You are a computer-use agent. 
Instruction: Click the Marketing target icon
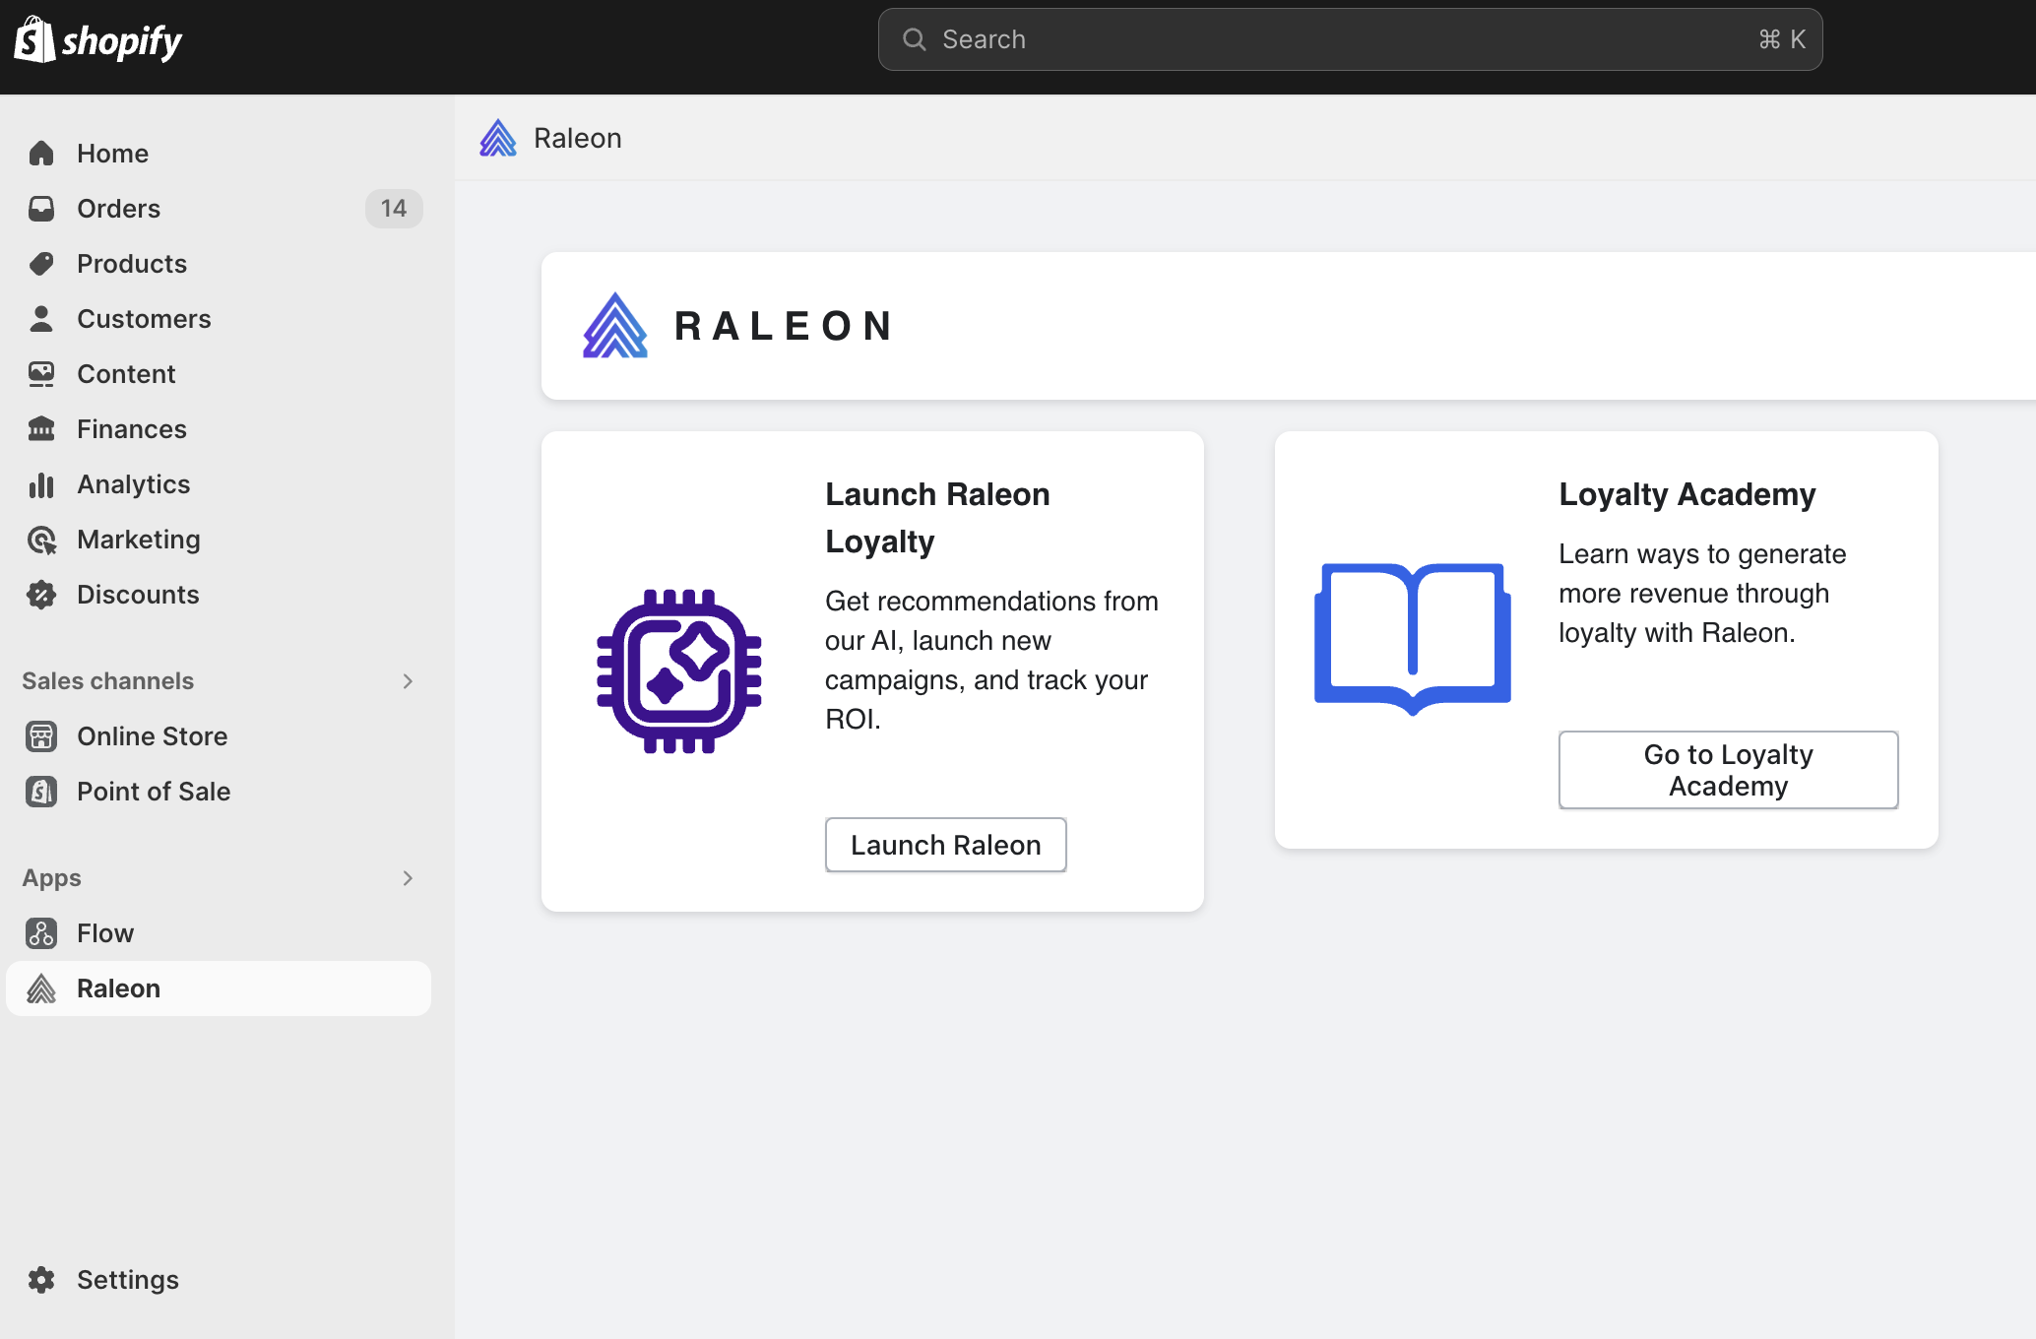point(41,540)
